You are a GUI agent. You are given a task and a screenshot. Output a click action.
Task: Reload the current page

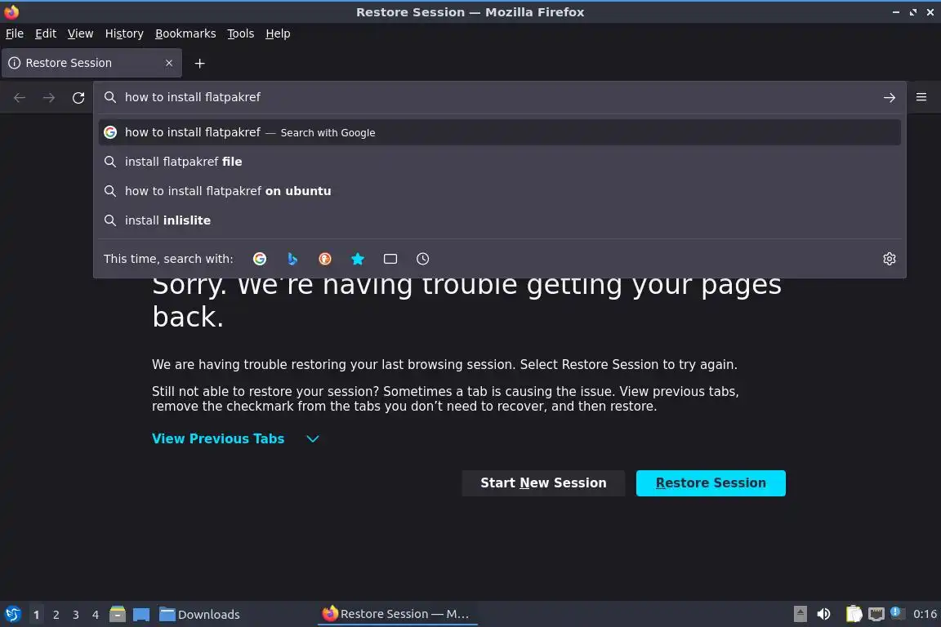78,98
